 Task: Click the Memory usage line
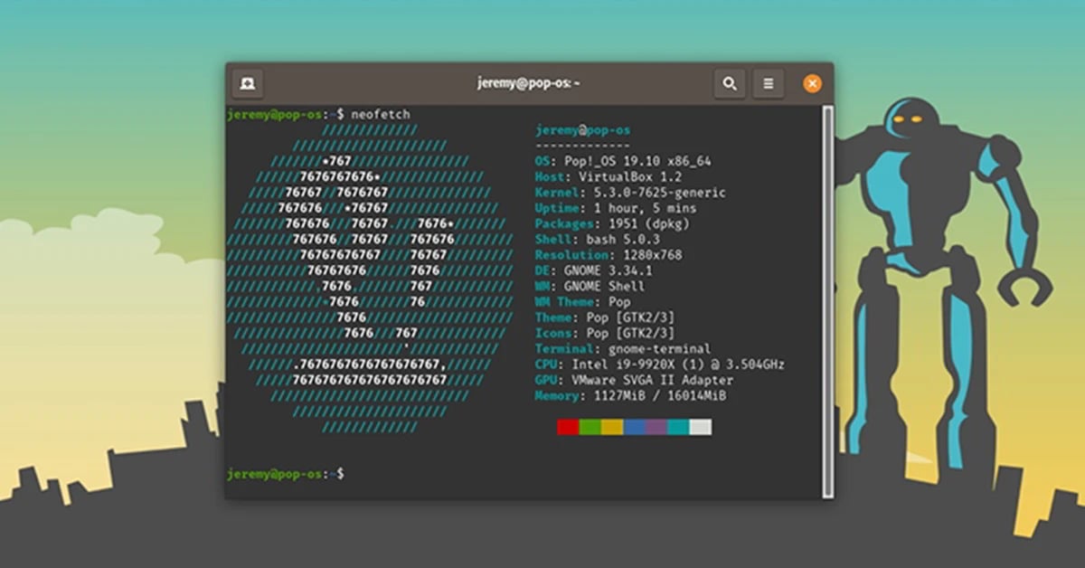(x=630, y=395)
